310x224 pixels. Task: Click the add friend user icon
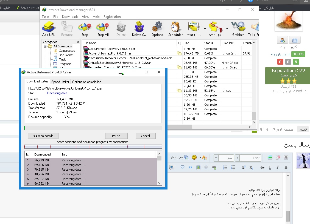pos(282,40)
